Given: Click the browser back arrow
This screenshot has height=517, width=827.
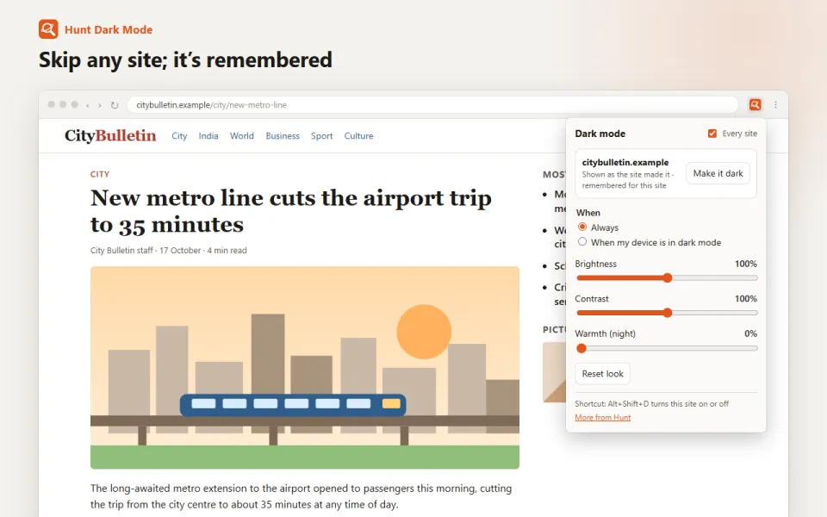Looking at the screenshot, I should coord(88,105).
